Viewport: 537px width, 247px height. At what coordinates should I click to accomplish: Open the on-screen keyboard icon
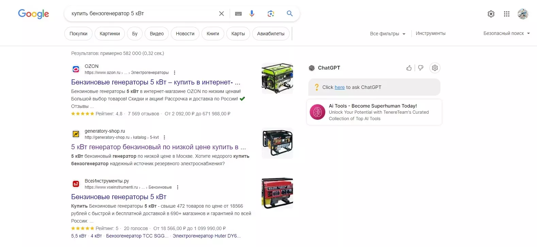click(238, 14)
